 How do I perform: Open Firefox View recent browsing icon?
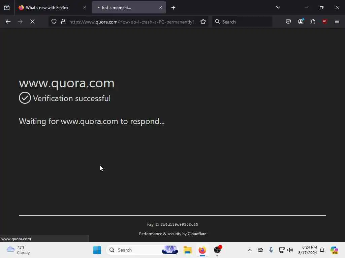[7, 7]
